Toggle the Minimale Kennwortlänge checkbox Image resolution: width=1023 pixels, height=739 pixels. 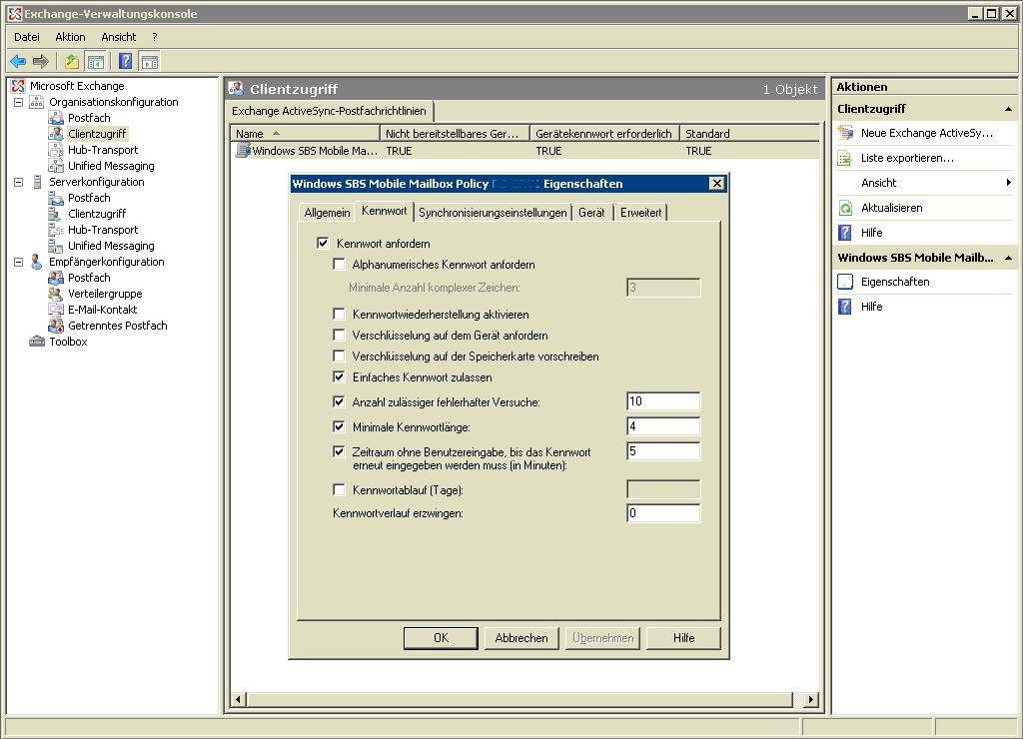tap(339, 427)
